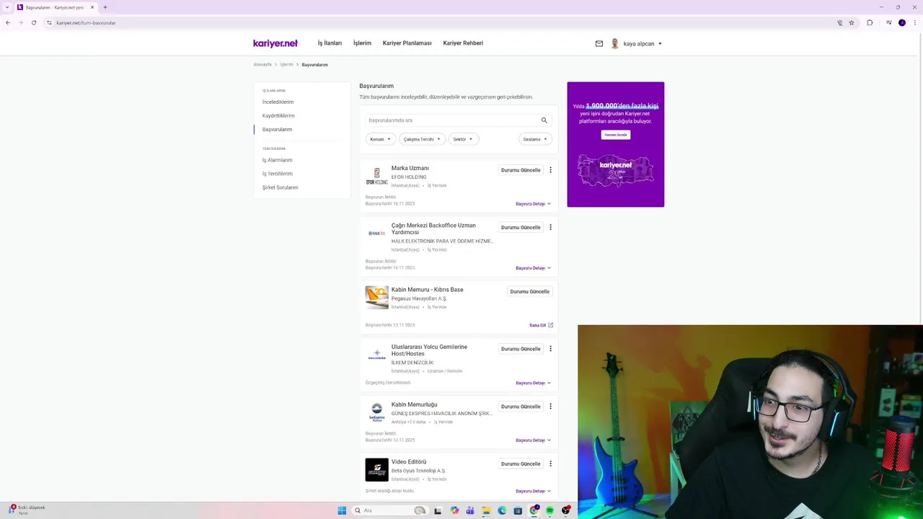The width and height of the screenshot is (923, 519).
Task: Click Durumu Güncelle for Kabin Memuru - Kıbrıs Base
Action: coord(529,291)
